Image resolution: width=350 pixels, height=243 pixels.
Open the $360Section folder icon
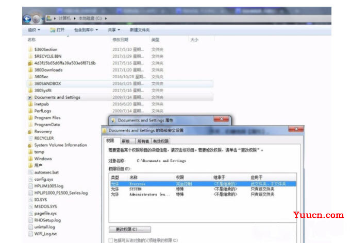coord(30,49)
